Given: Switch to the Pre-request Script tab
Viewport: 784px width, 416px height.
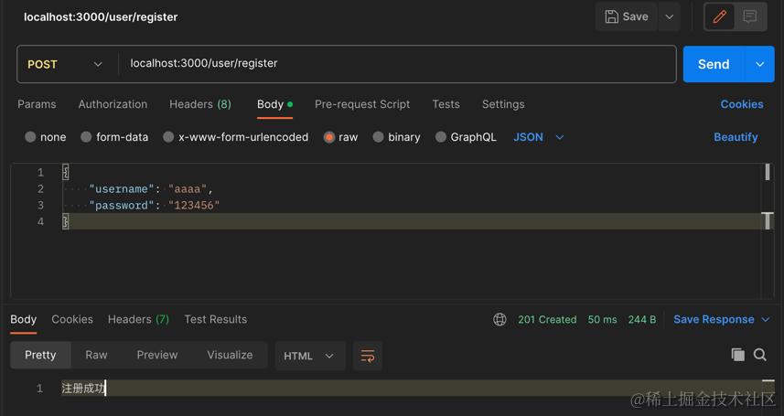Looking at the screenshot, I should 362,104.
